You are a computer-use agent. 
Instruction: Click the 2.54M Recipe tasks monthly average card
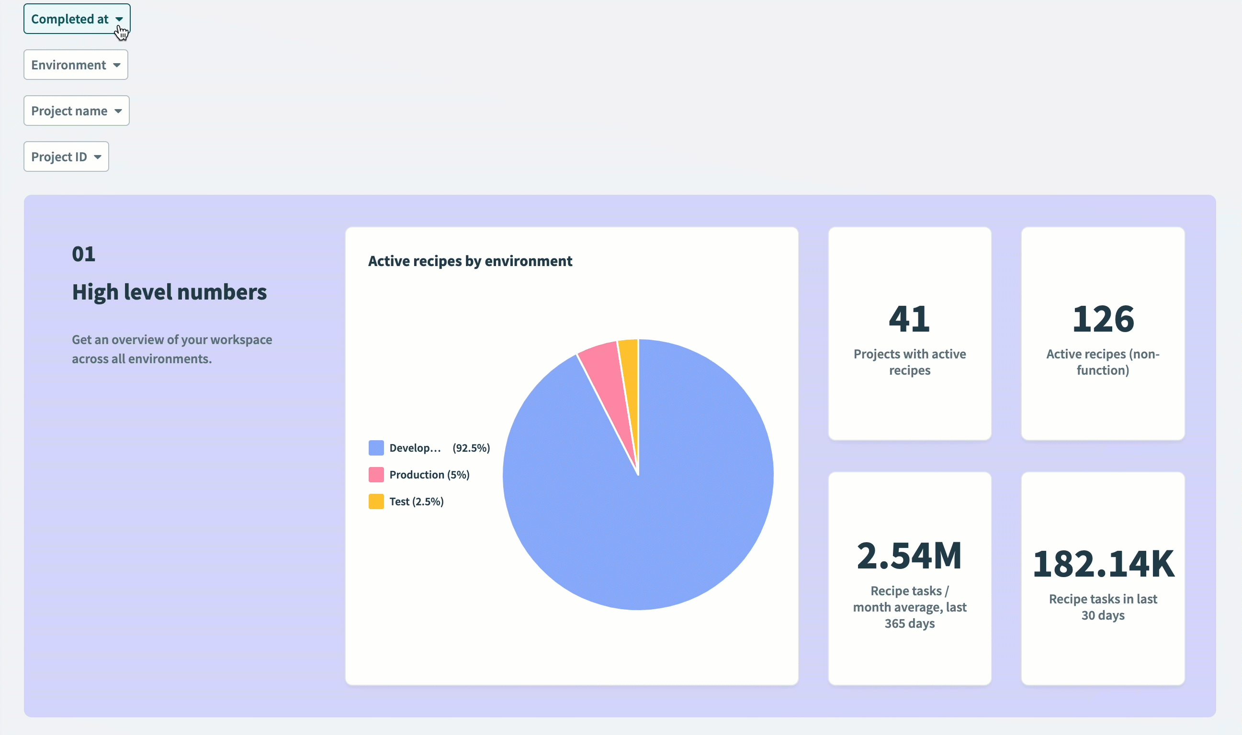pos(910,579)
